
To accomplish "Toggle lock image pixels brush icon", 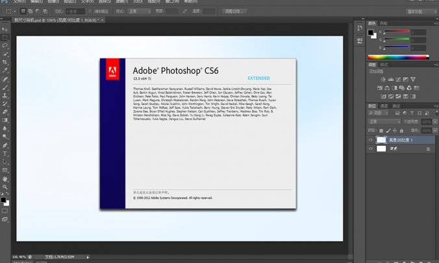I will [x=388, y=131].
